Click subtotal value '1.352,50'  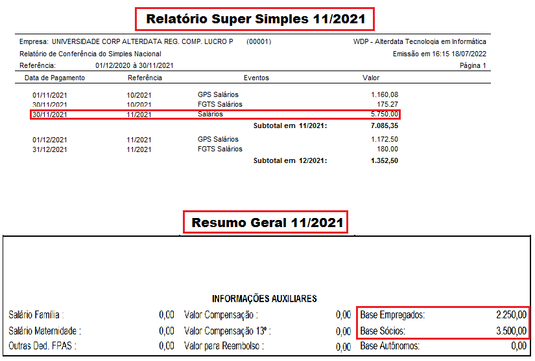coord(385,160)
